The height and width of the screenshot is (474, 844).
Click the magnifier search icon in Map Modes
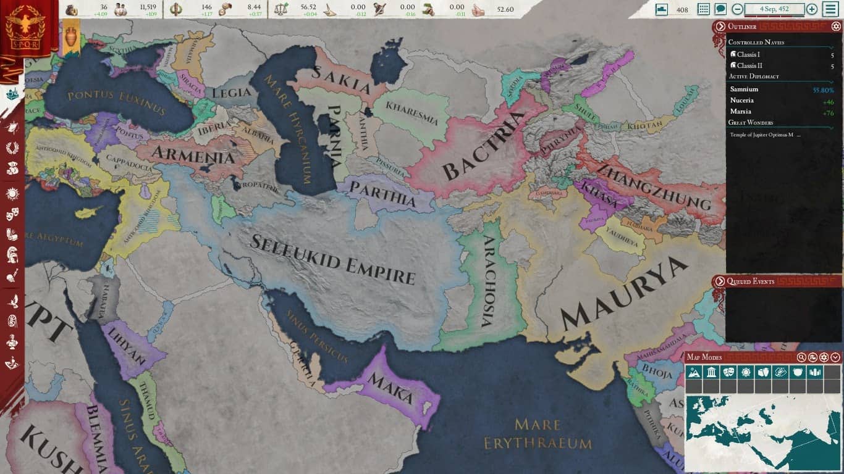[x=801, y=357]
